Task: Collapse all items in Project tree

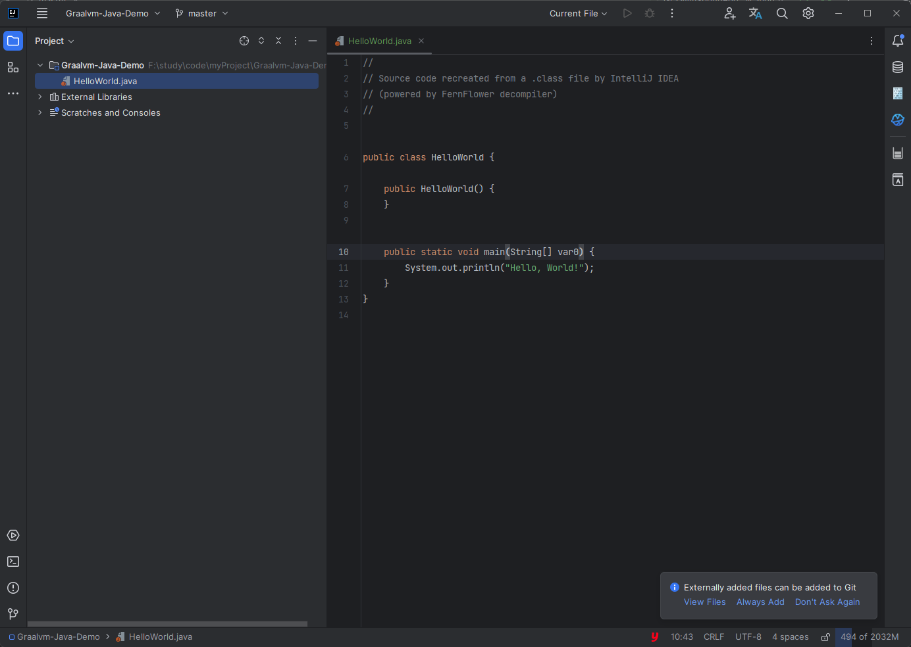Action: 278,41
